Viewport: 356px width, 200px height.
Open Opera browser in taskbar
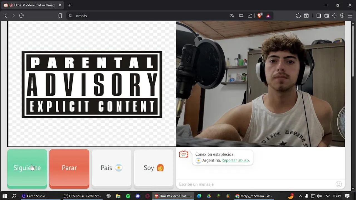(x=147, y=196)
